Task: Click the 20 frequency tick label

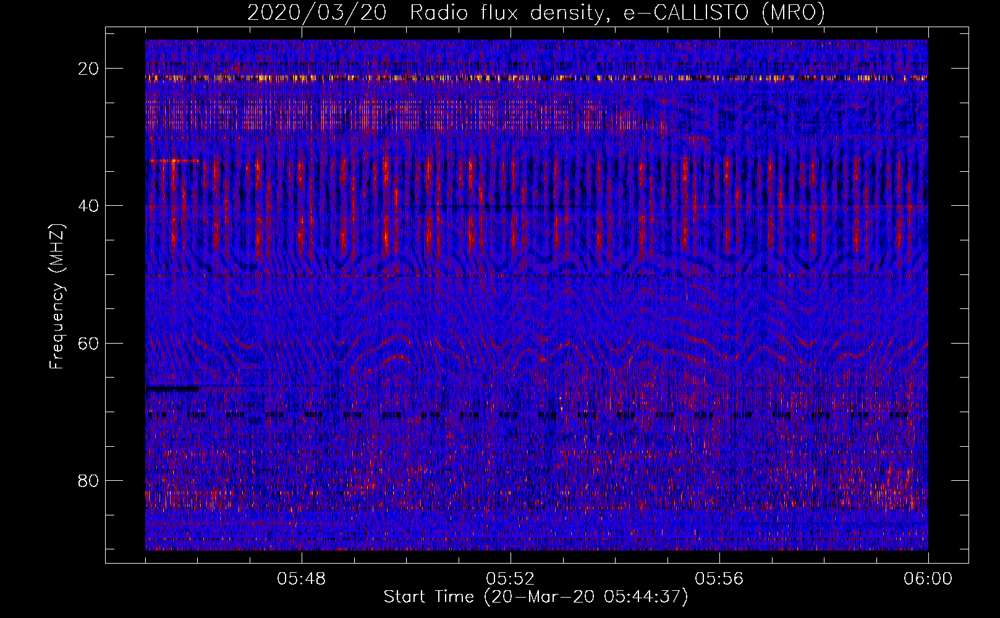Action: (89, 69)
